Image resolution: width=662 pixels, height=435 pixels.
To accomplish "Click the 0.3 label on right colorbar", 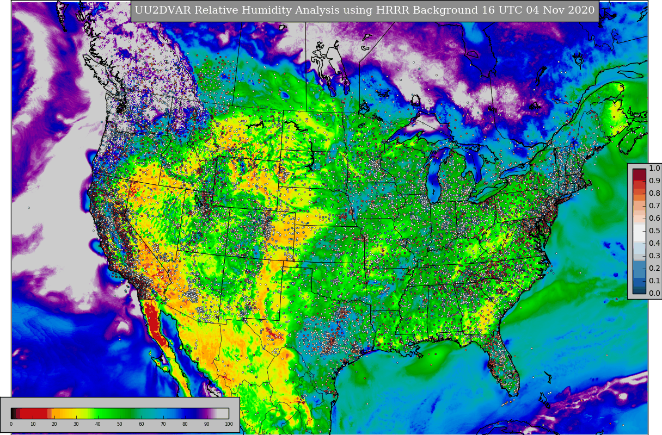I will (654, 256).
